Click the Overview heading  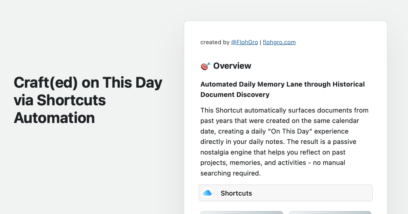tap(232, 66)
